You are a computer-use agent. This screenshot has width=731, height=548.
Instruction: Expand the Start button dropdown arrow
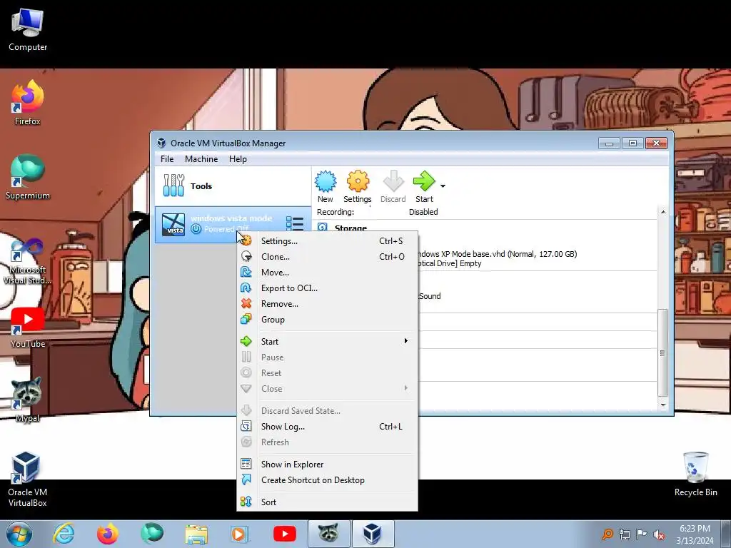(x=443, y=186)
